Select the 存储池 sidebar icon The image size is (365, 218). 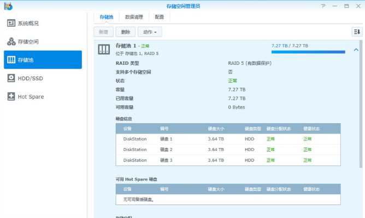click(11, 59)
